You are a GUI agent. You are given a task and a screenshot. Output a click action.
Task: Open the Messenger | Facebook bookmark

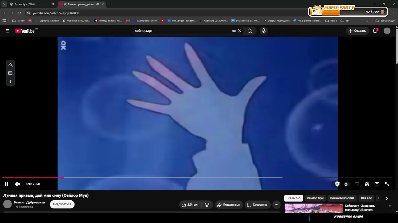[182, 21]
